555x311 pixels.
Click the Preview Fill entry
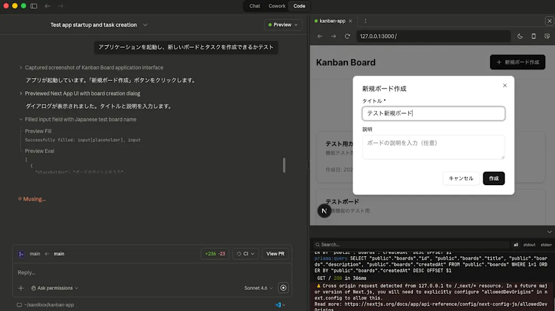click(38, 131)
